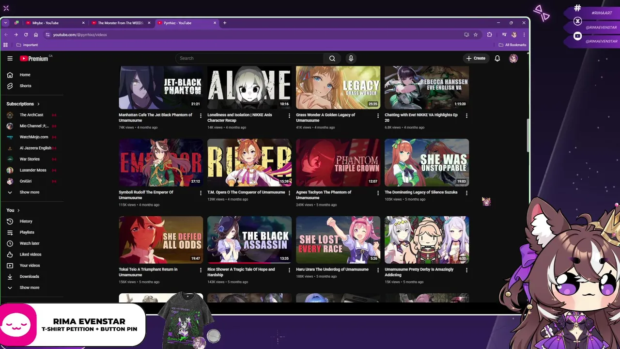Bookmark this page with the star icon
620x349 pixels.
(476, 35)
